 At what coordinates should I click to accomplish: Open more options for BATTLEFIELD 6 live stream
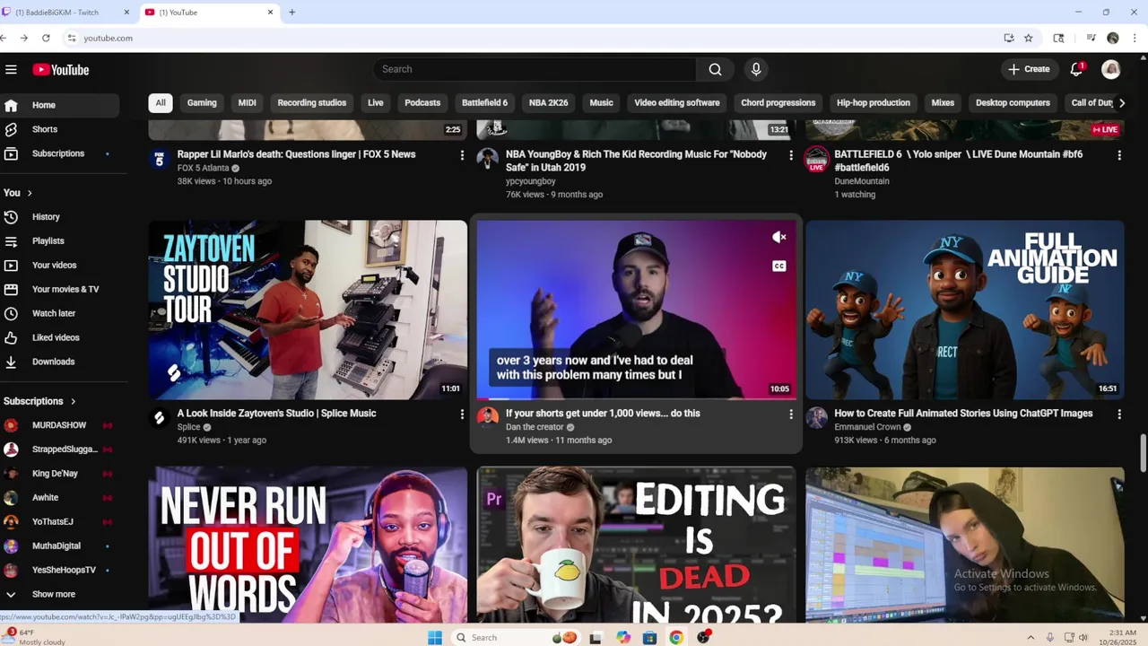(1119, 155)
